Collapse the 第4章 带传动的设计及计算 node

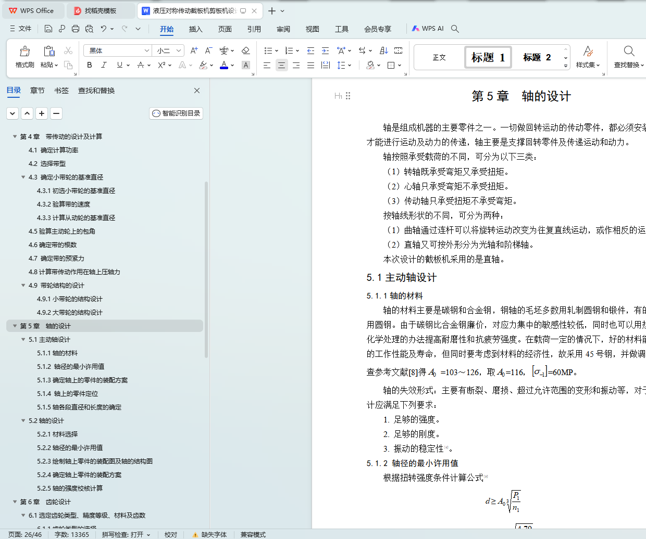coord(15,136)
